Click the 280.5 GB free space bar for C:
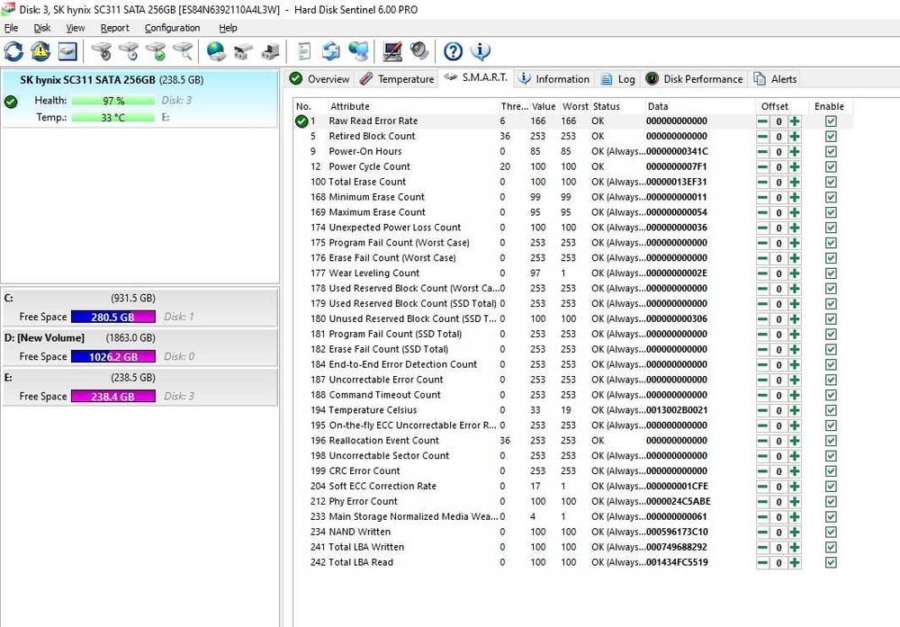Viewport: 900px width, 627px height. coord(113,317)
